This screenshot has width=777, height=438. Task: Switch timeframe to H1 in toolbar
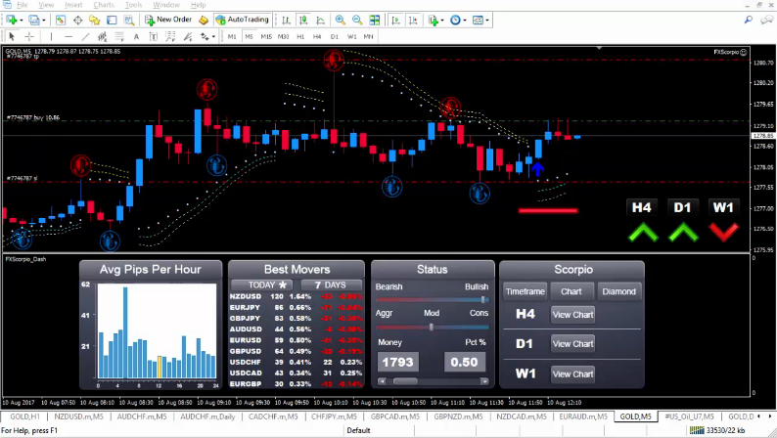(300, 36)
